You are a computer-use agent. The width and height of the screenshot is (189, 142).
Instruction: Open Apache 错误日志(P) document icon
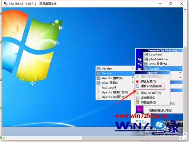(99, 92)
